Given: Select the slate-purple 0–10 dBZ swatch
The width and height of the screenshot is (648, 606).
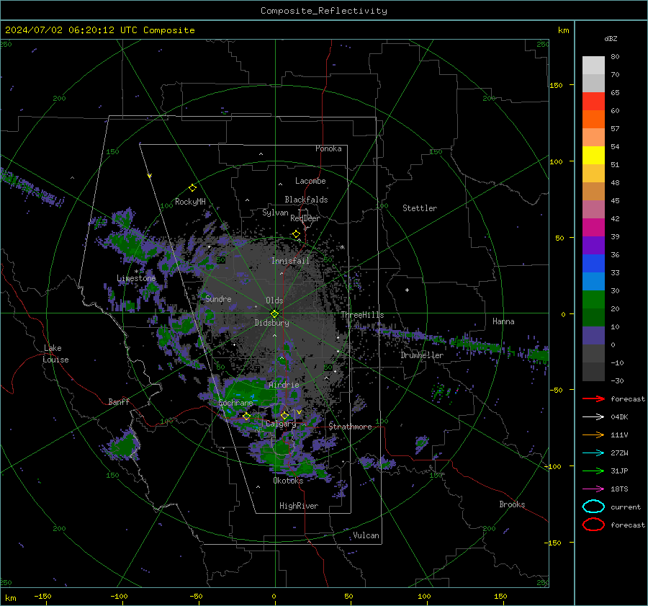Looking at the screenshot, I should (593, 336).
